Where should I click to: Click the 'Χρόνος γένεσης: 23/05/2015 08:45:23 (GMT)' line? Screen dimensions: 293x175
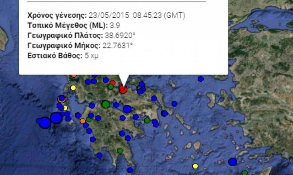tap(106, 15)
